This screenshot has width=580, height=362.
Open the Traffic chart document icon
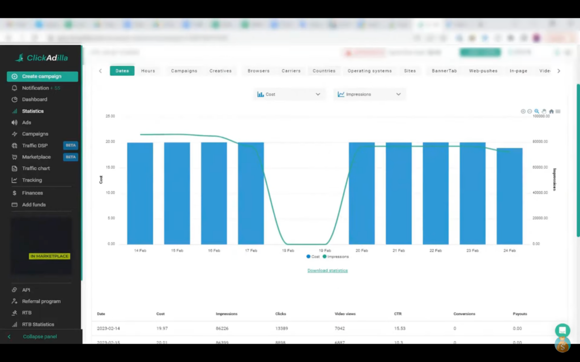[x=14, y=169]
